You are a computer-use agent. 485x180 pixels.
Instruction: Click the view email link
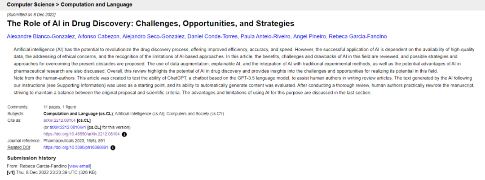[80, 166]
